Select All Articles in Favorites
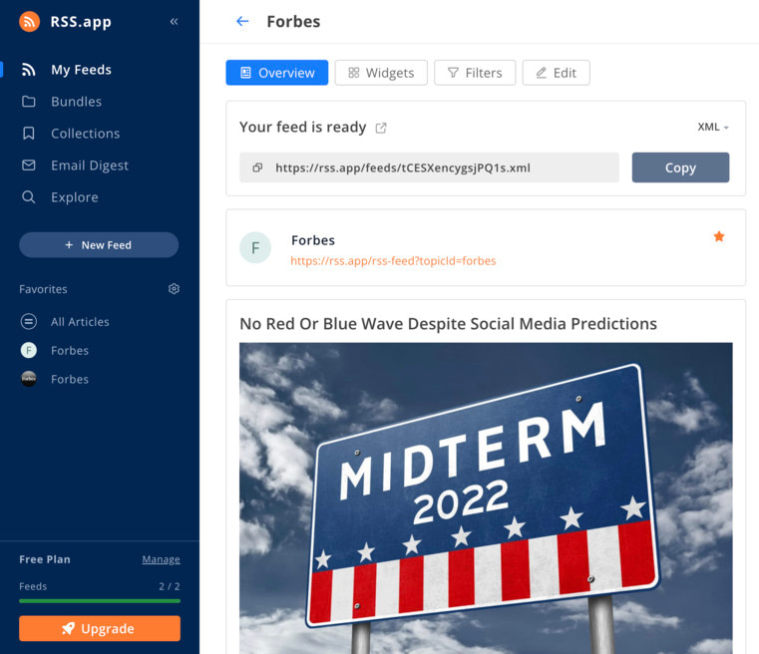The image size is (759, 654). tap(80, 322)
